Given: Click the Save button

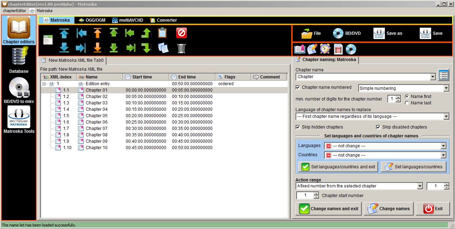Looking at the screenshot, I should (431, 33).
